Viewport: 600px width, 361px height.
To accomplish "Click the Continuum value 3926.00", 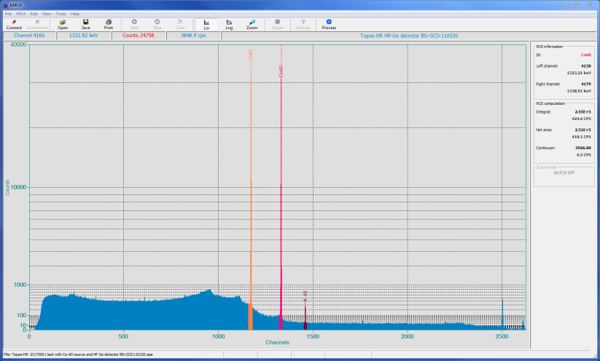I will (583, 148).
